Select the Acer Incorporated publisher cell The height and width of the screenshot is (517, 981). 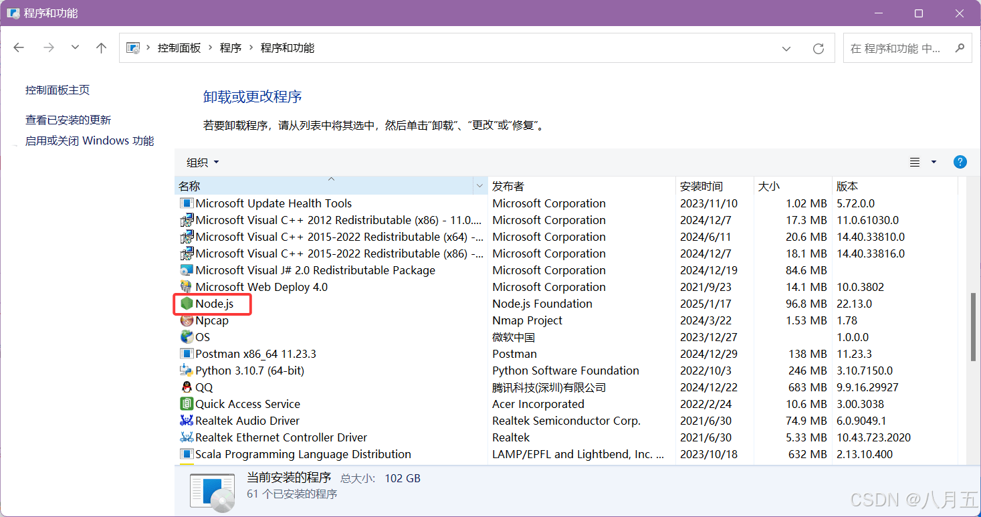coord(538,404)
